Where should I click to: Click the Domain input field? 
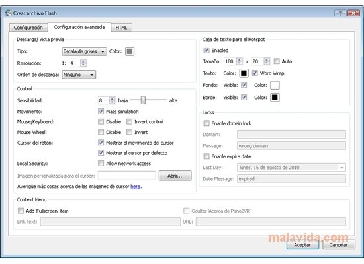tap(291, 135)
